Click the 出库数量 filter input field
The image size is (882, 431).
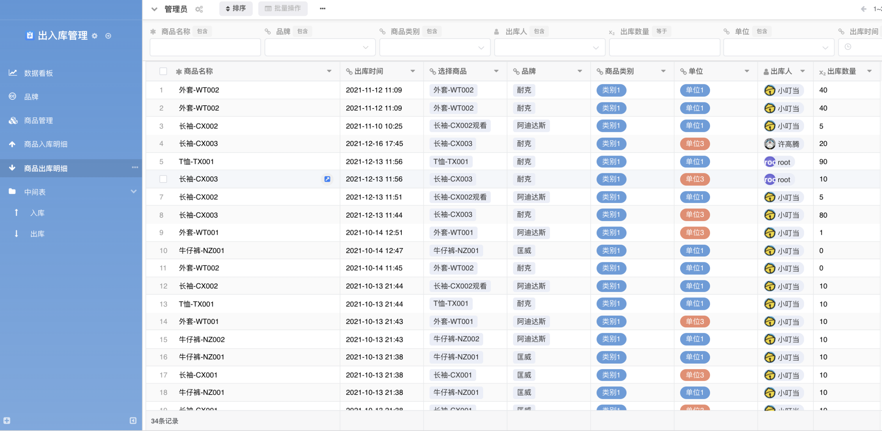[665, 47]
